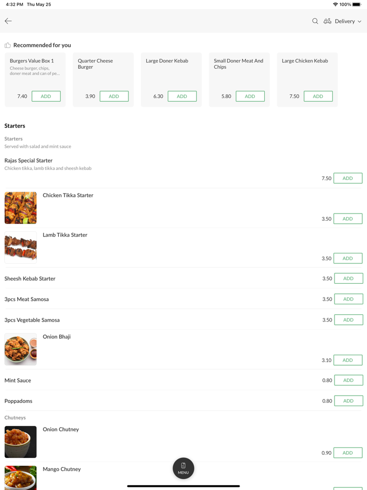Add Poppadoms to order

coord(348,400)
